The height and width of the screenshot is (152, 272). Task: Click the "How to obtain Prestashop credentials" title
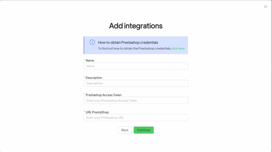(x=128, y=42)
